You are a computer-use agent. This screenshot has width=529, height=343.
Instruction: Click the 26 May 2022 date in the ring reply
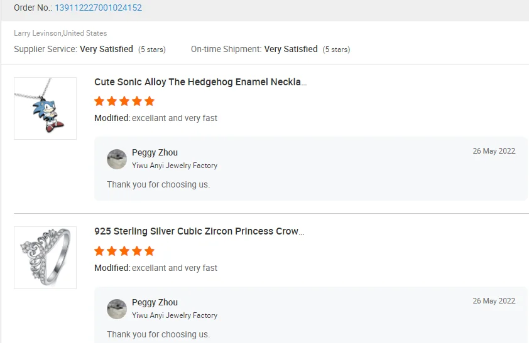pos(494,301)
